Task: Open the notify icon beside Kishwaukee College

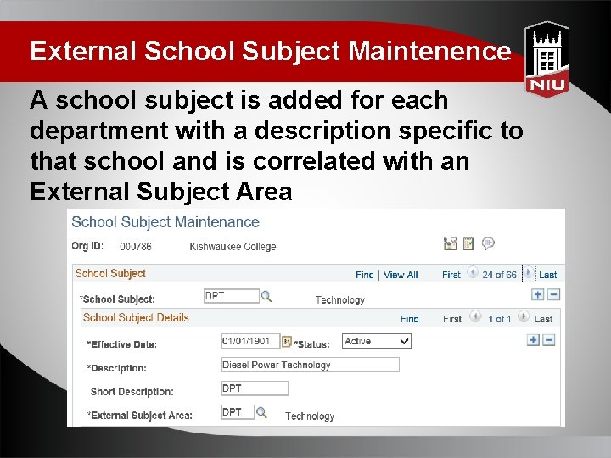Action: [450, 243]
